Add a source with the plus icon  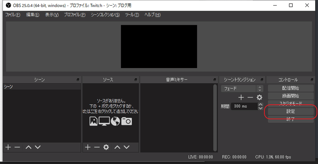(87, 147)
